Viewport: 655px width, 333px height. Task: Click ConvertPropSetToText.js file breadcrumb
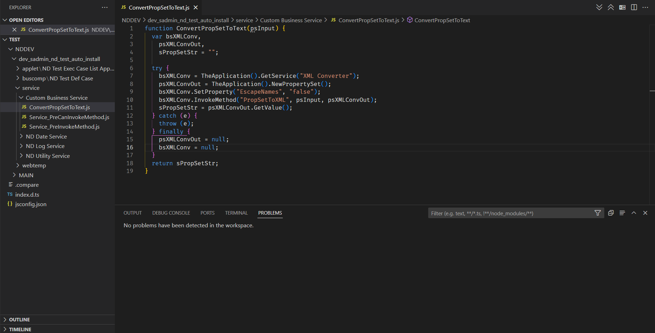(369, 20)
